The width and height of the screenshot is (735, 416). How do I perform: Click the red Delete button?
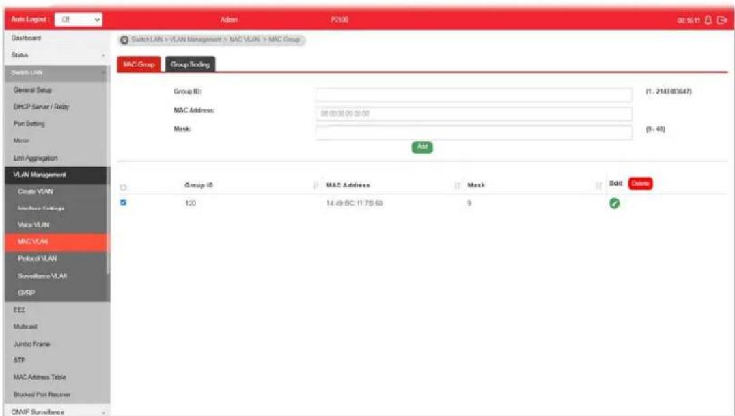click(640, 183)
